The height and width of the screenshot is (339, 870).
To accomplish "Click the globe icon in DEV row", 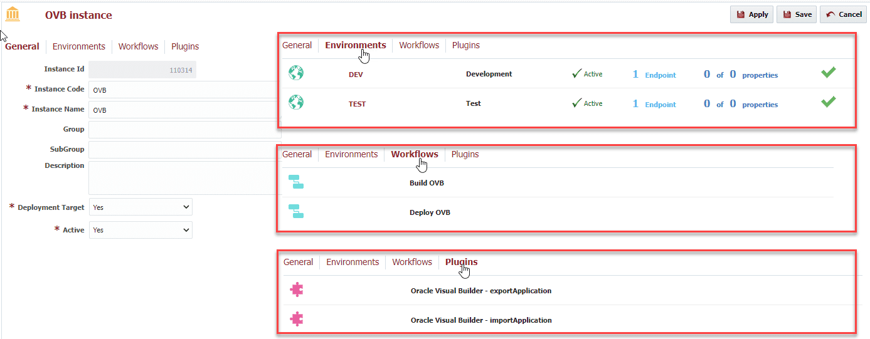I will click(296, 73).
